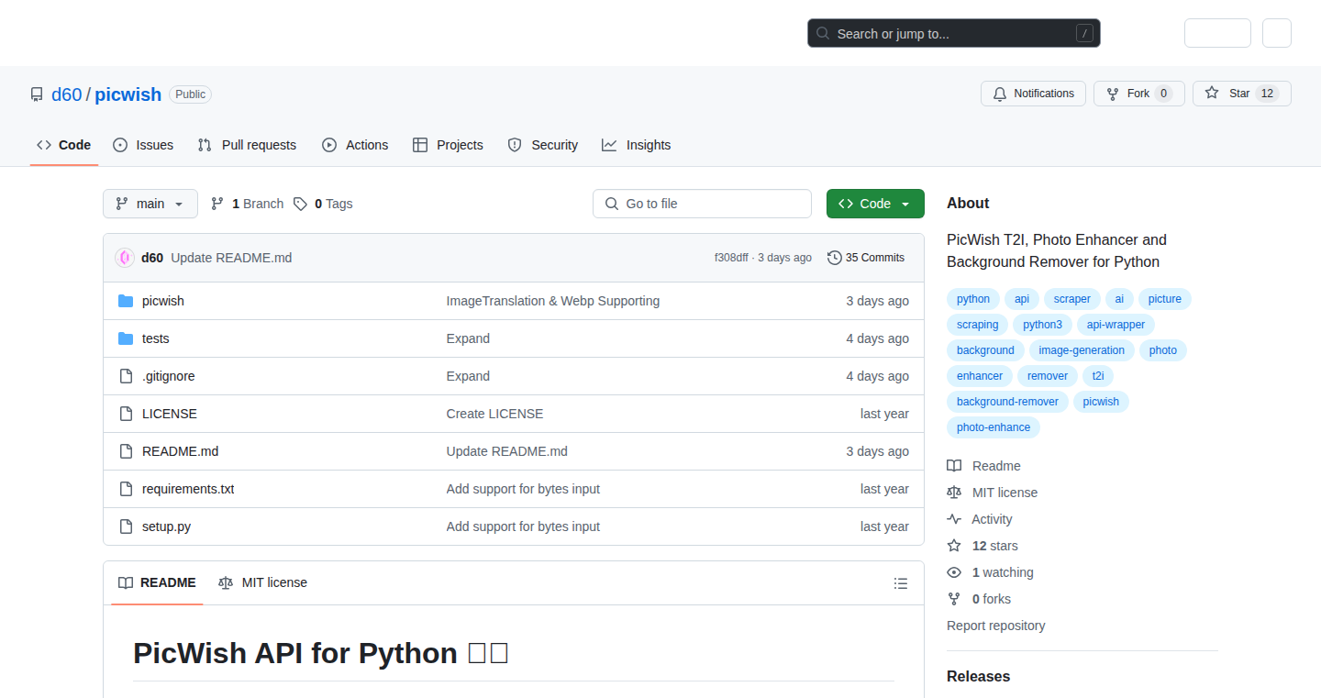The image size is (1321, 698).
Task: Click the picwish folder icon
Action: 126,301
